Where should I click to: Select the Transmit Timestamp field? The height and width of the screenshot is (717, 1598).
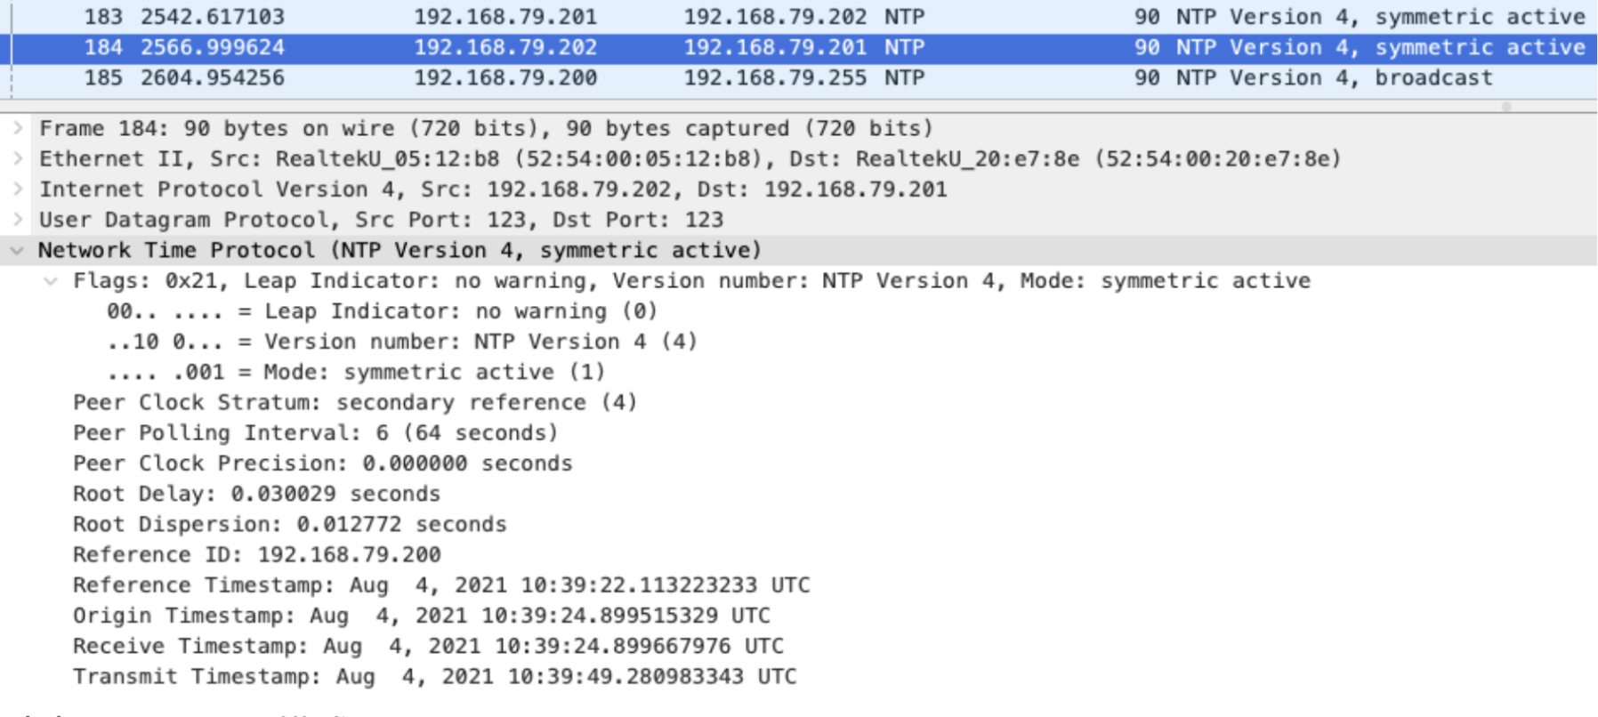tap(434, 677)
